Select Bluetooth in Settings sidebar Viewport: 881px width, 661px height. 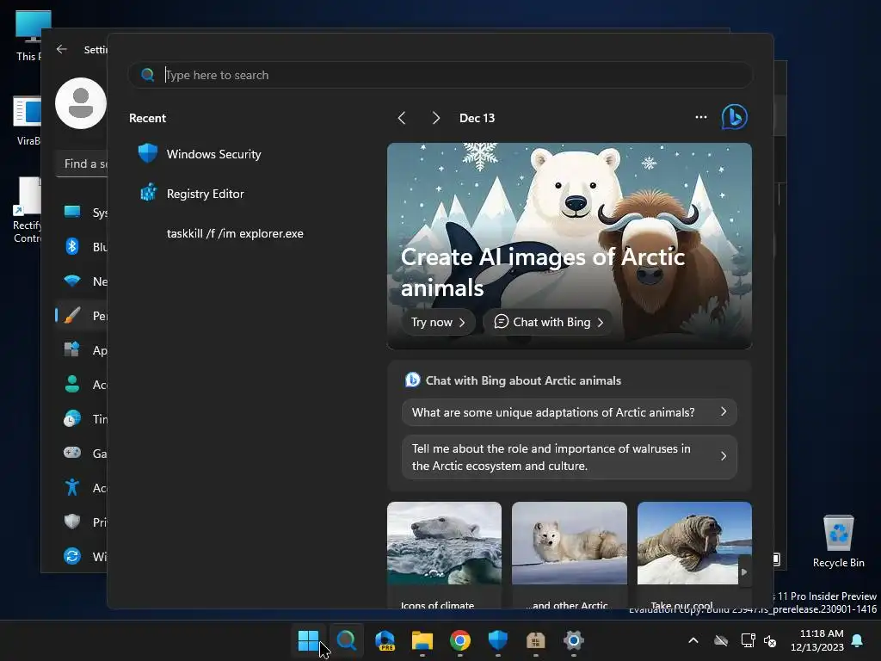[82, 247]
